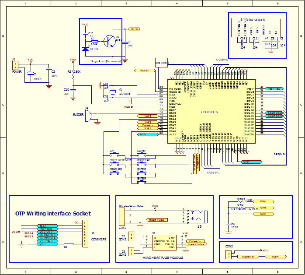Click the '1/4 bias circuit' heading
The height and width of the screenshot is (275, 305).
253,19
